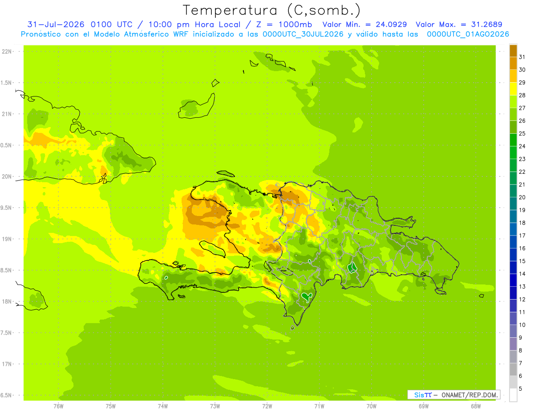Click the longitude label '76W'

[58, 406]
